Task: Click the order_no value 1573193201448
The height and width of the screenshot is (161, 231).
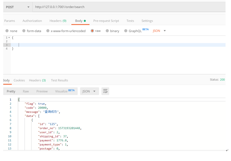Action: coord(69,128)
